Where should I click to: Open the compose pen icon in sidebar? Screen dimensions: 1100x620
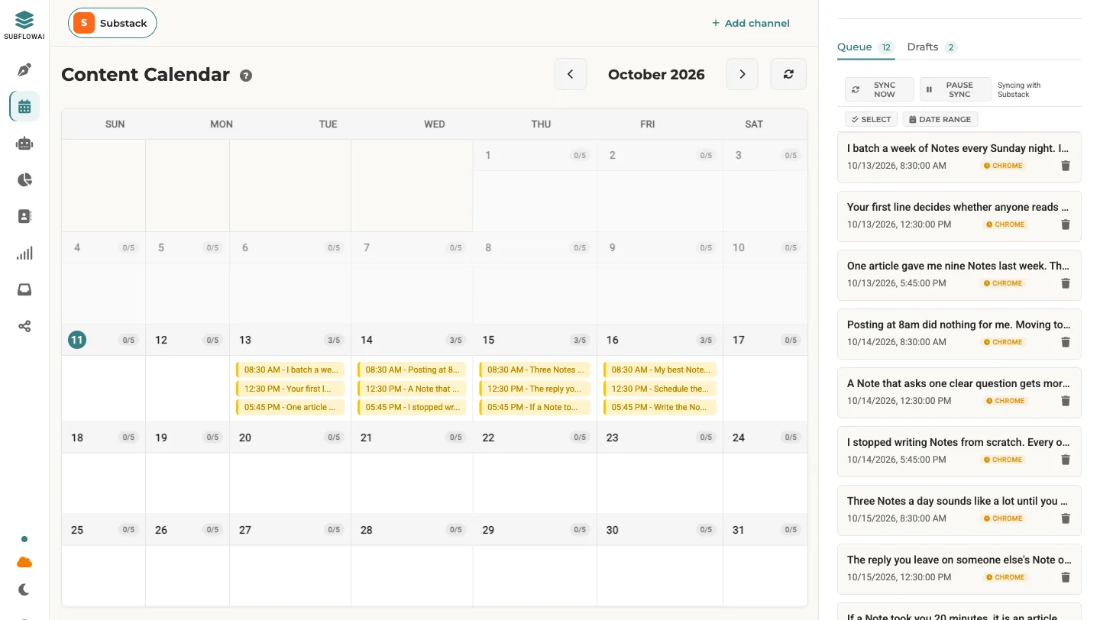pos(24,70)
